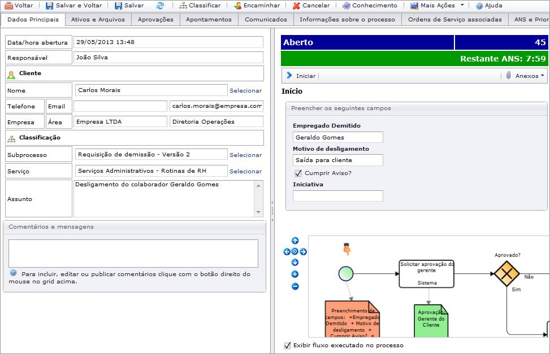Image resolution: width=550 pixels, height=354 pixels.
Task: Open Ordens de Serviço associadas tab
Action: 455,20
